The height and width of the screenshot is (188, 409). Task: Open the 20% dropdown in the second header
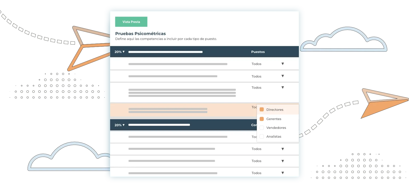click(119, 125)
